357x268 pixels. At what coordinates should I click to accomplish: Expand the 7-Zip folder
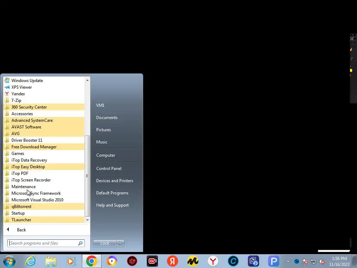[x=44, y=100]
